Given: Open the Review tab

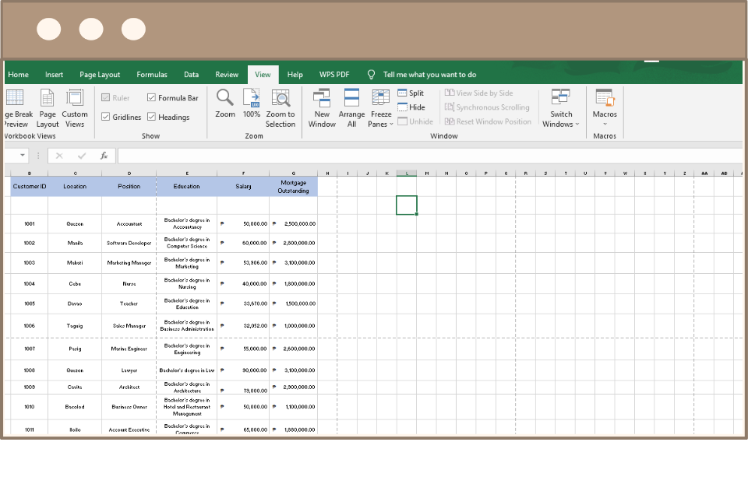Looking at the screenshot, I should click(227, 75).
